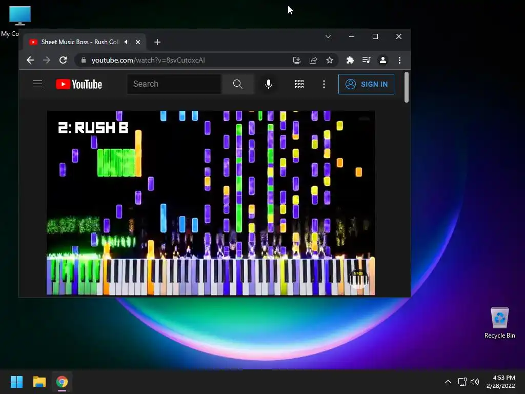Click the forward navigation arrow

coord(47,61)
